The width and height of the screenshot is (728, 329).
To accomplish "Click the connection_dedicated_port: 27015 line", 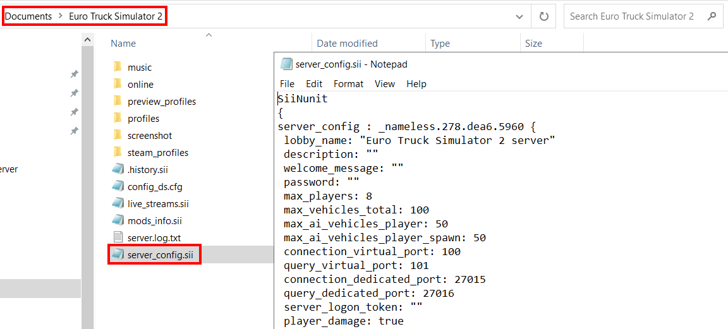I will point(384,279).
